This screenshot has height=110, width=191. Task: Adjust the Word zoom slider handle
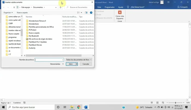[x=175, y=103]
